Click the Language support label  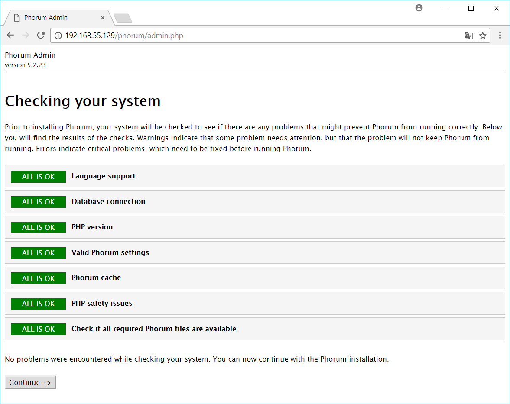[104, 176]
